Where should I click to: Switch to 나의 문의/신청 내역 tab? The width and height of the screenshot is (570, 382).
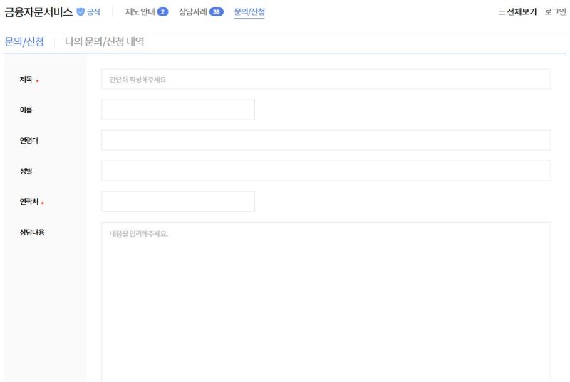coord(104,42)
